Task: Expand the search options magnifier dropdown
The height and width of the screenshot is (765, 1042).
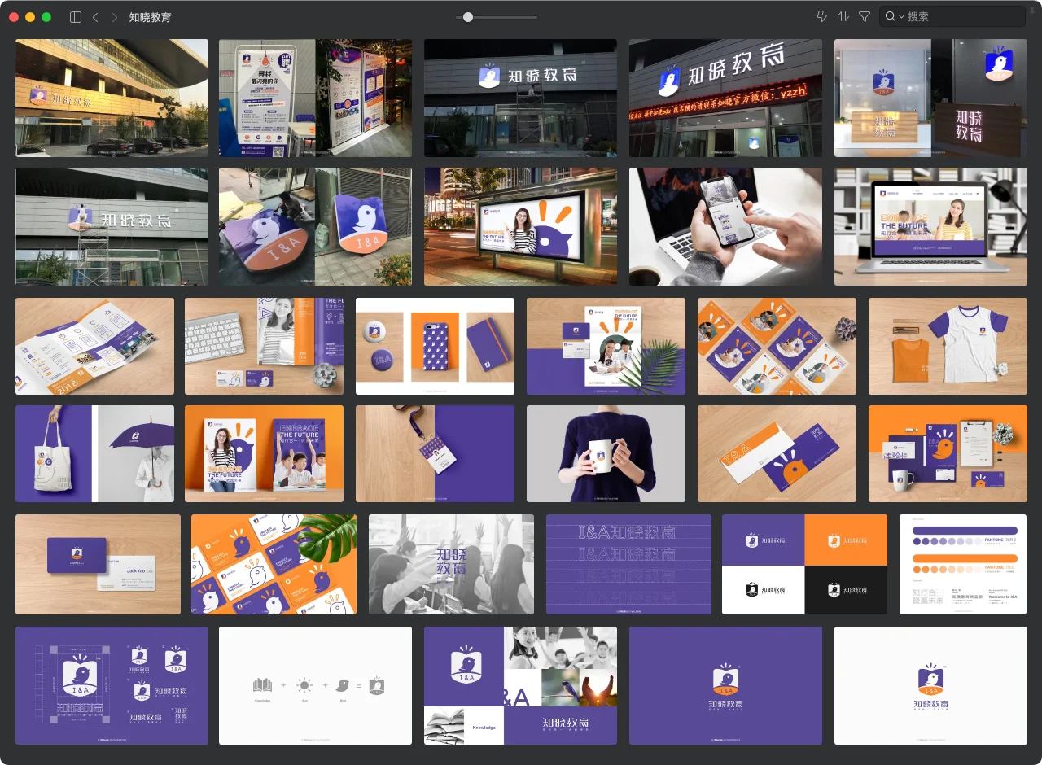Action: click(894, 17)
